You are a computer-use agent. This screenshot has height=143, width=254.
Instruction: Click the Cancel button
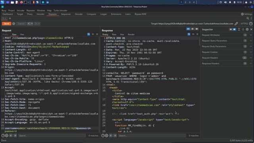21,24
